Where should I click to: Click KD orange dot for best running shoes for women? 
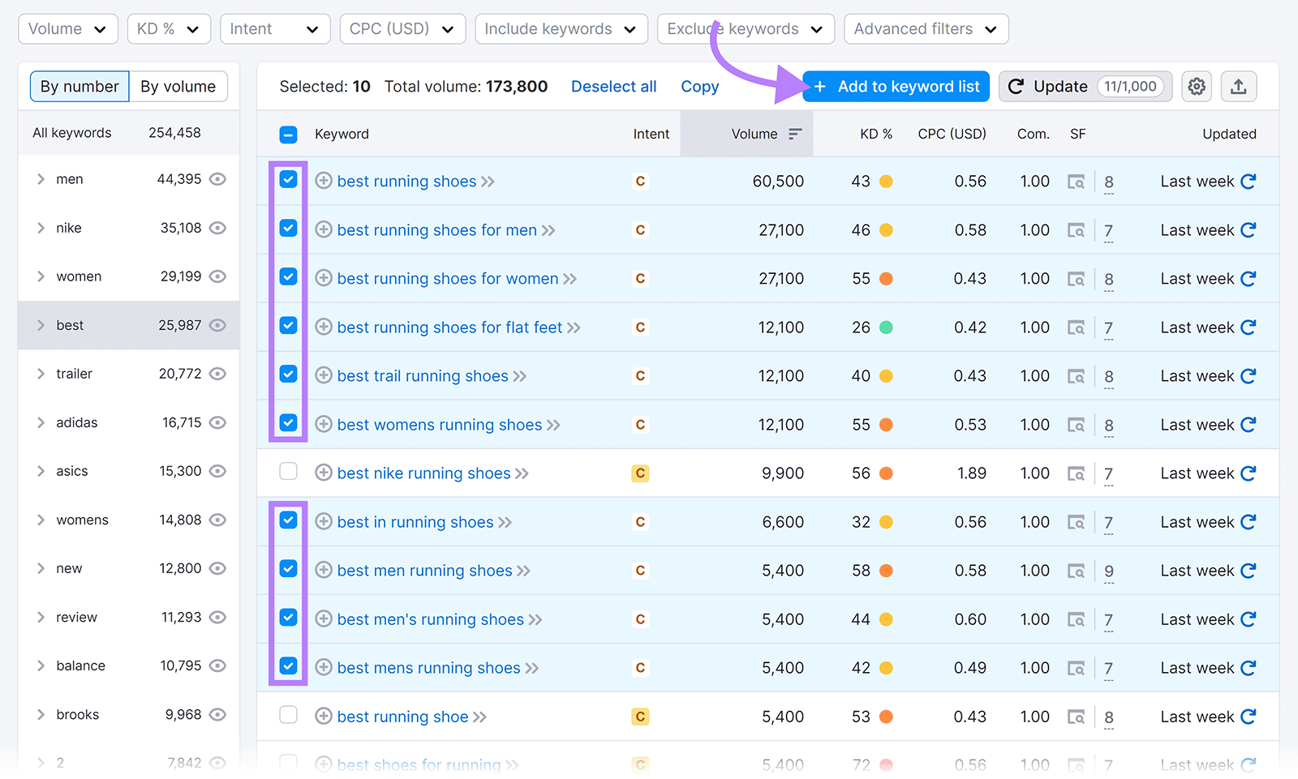[886, 279]
